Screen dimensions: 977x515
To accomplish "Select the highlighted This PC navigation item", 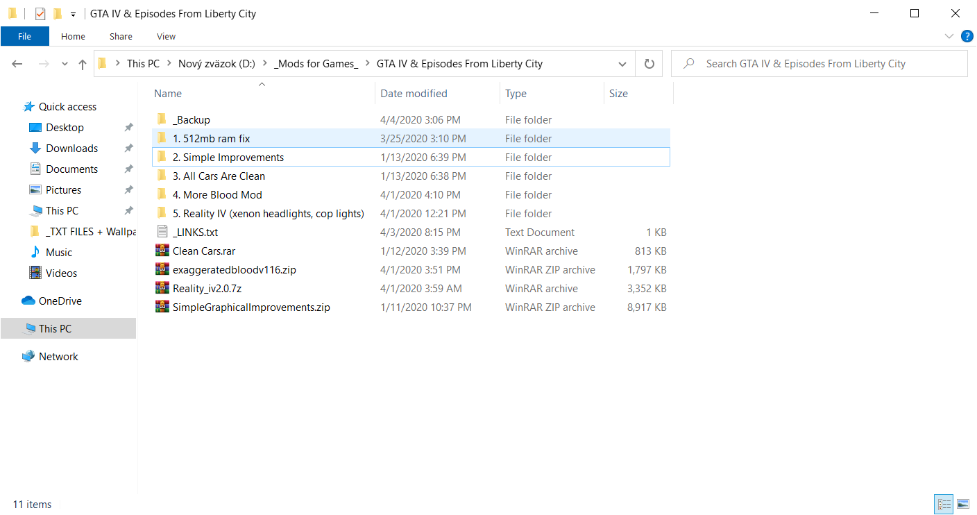I will tap(68, 329).
